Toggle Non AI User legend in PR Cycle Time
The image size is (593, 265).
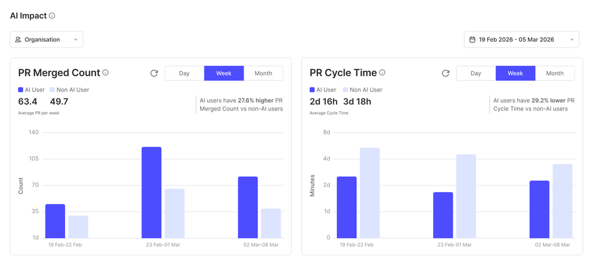point(362,90)
